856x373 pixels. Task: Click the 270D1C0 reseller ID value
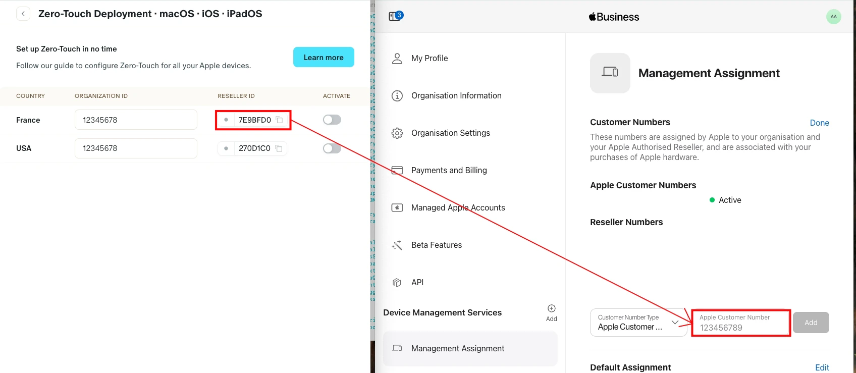(x=254, y=148)
